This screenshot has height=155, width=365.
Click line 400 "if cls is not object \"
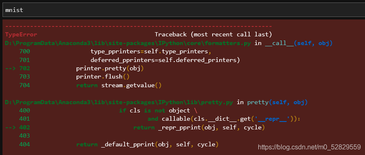[x=158, y=111]
